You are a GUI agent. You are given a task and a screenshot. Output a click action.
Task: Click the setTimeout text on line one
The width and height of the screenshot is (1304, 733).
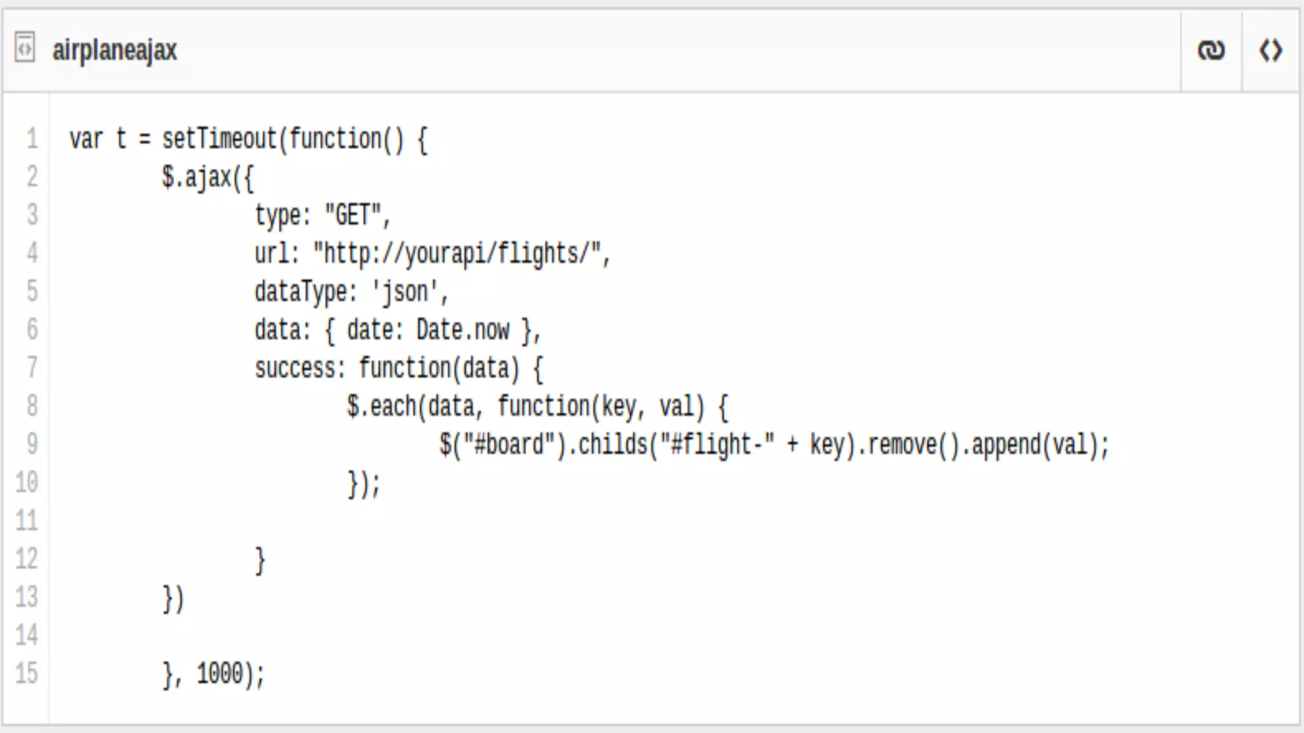(x=220, y=139)
